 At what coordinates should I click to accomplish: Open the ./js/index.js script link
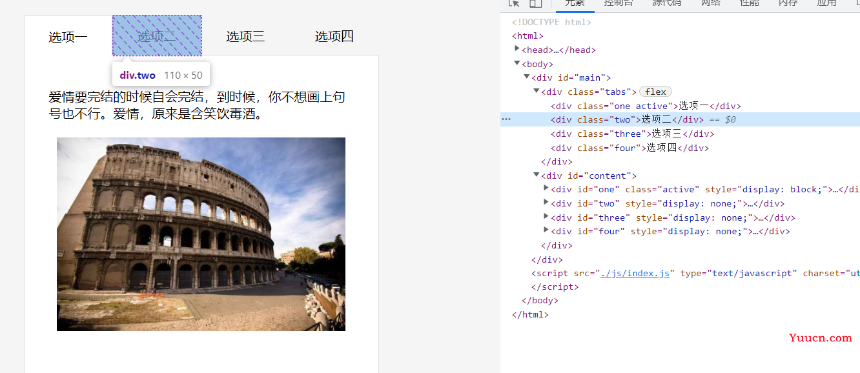coord(635,273)
